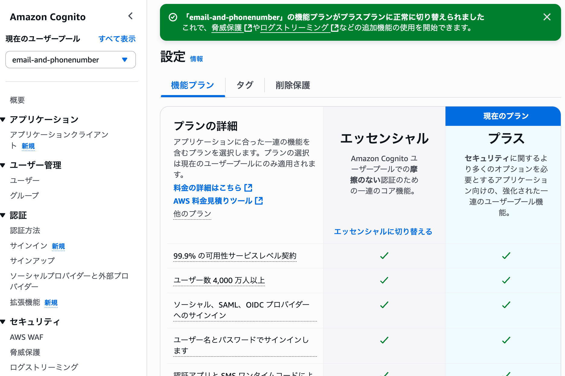Open グループ in the sidebar

tap(24, 196)
